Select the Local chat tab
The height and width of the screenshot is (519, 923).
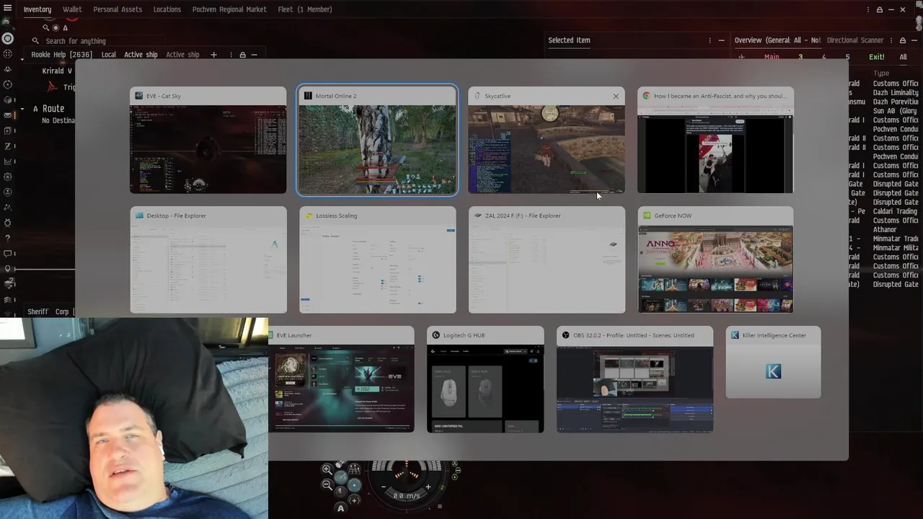point(108,55)
